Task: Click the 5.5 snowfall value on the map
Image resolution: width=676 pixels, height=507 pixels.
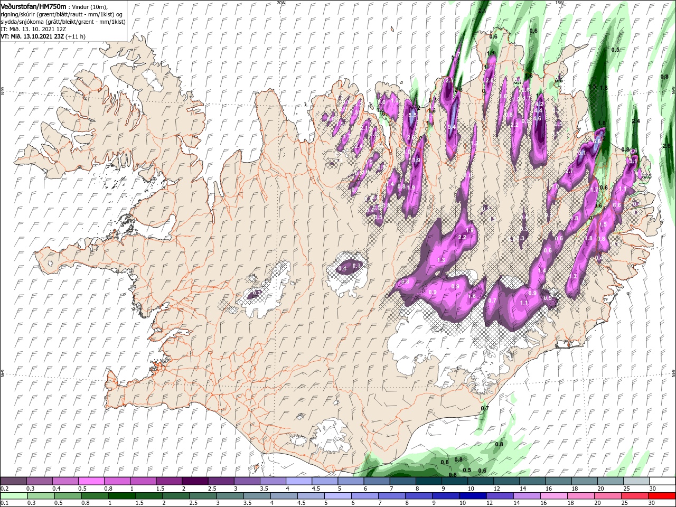Action: tap(413, 115)
